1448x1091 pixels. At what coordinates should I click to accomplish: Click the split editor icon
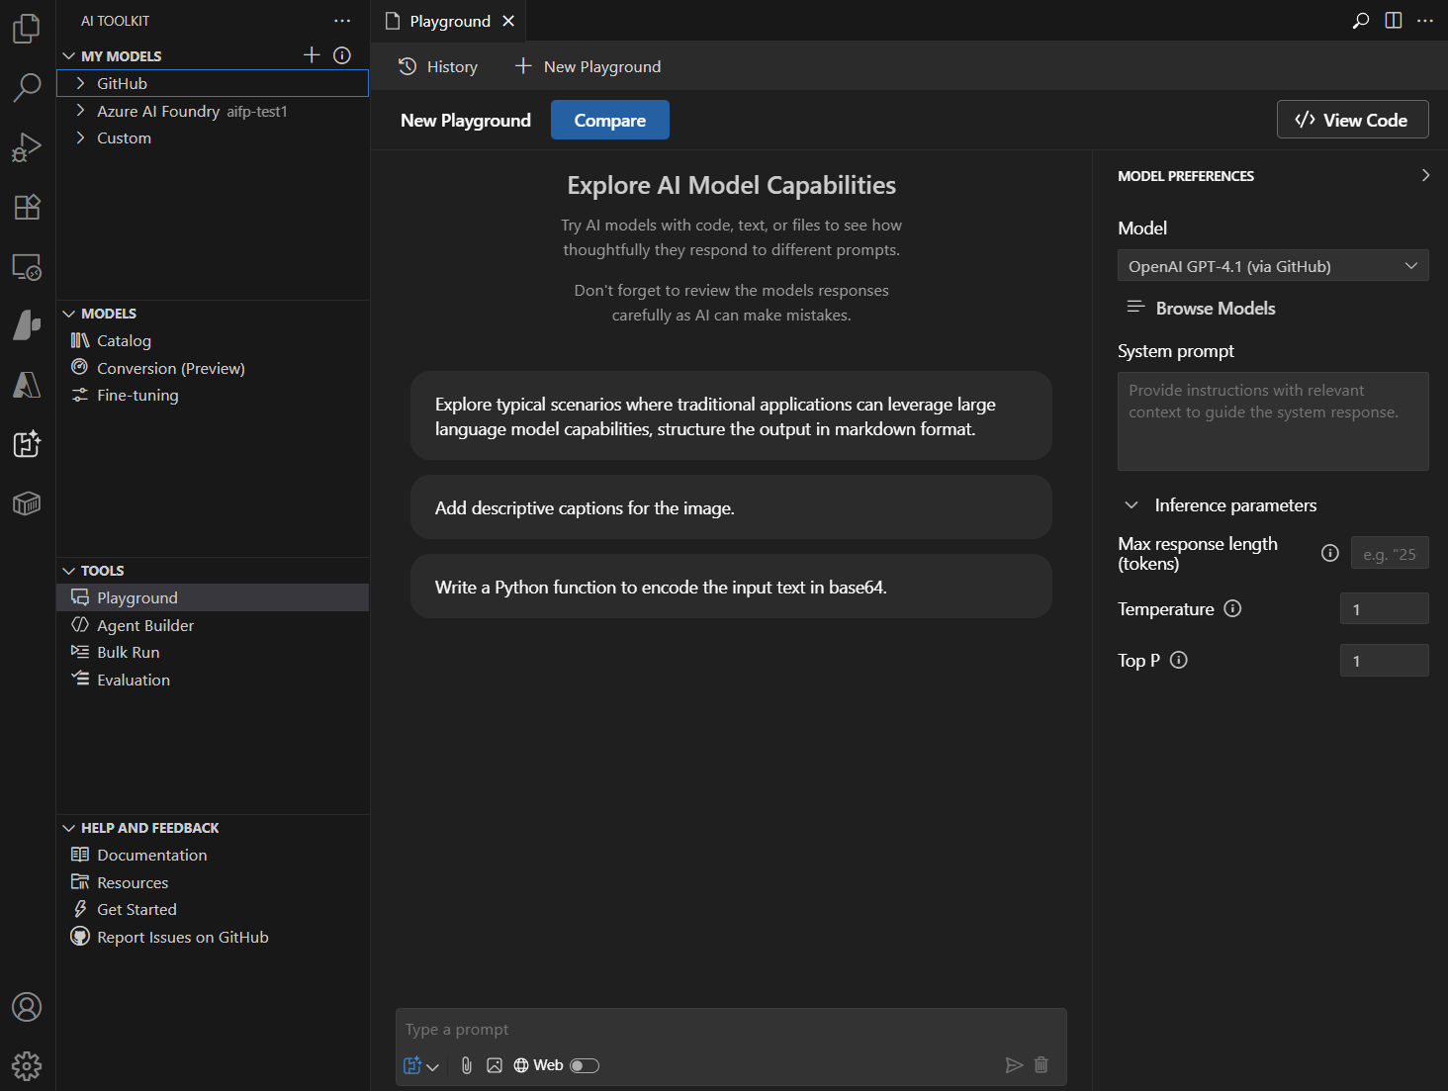click(1394, 20)
